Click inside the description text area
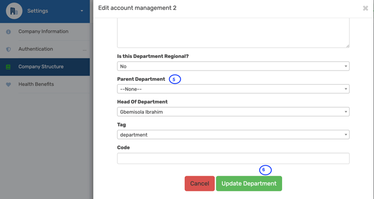 233,33
